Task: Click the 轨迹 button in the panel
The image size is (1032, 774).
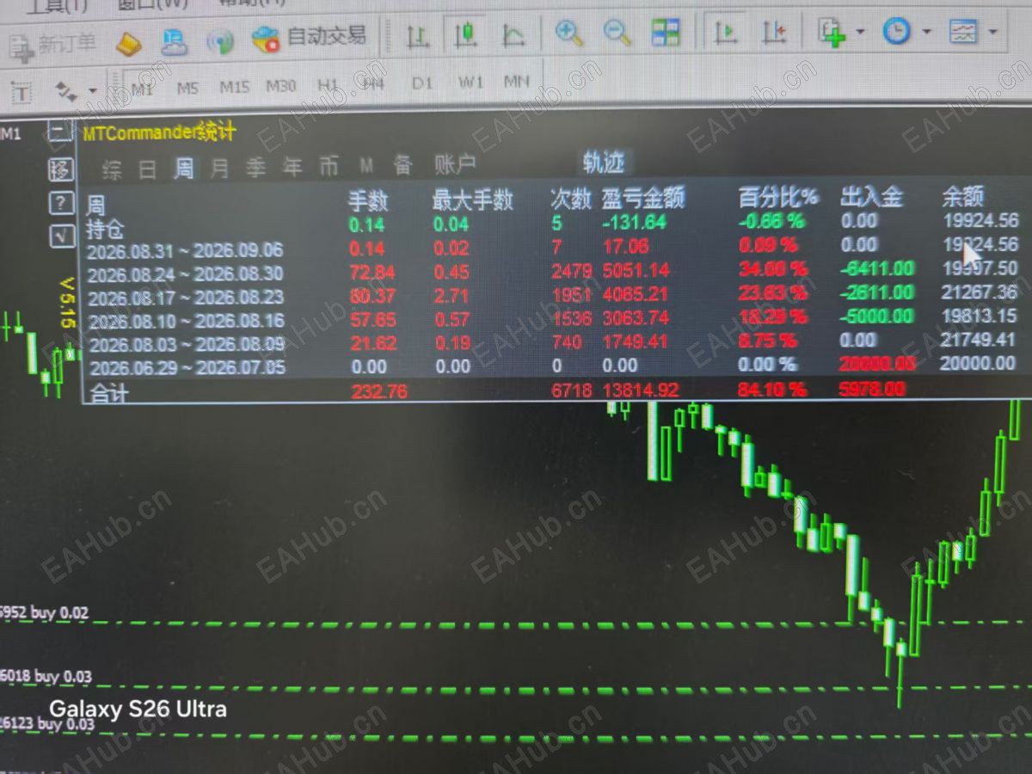Action: tap(604, 162)
